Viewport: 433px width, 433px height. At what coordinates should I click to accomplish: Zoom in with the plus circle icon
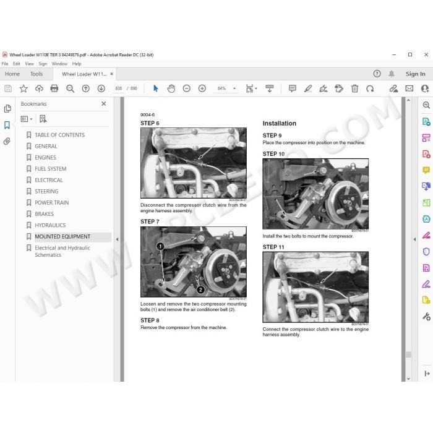pos(202,88)
